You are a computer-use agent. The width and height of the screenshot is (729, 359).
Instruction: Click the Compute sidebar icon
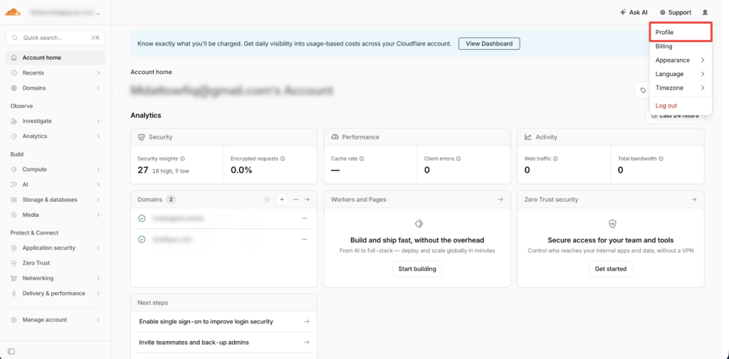click(14, 169)
